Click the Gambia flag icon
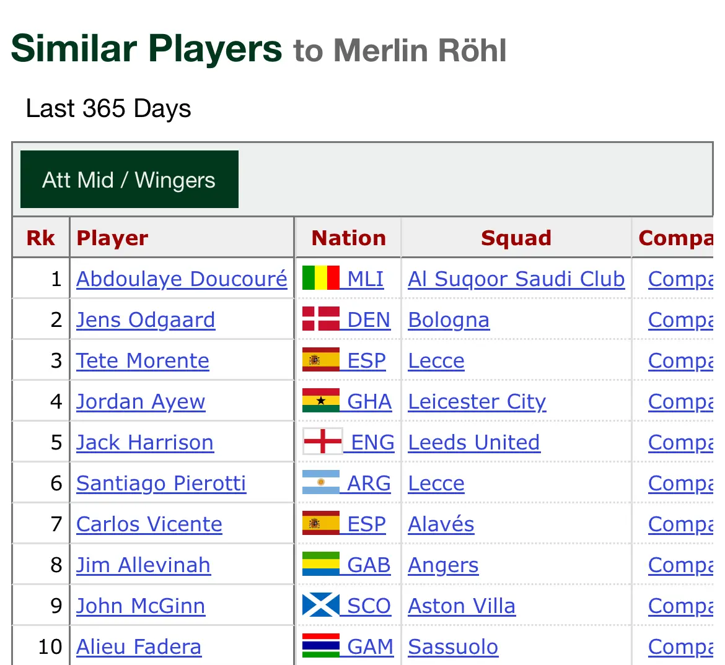This screenshot has height=665, width=725. [321, 646]
